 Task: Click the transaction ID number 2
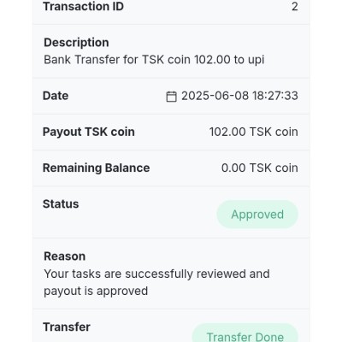point(295,6)
